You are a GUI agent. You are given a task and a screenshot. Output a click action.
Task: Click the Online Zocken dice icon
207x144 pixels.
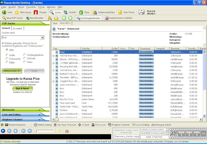(142, 12)
